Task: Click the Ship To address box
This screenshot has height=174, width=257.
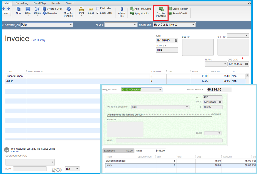Action: coord(233,47)
